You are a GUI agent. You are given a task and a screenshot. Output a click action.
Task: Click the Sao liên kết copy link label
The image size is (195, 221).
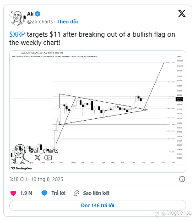click(x=96, y=193)
